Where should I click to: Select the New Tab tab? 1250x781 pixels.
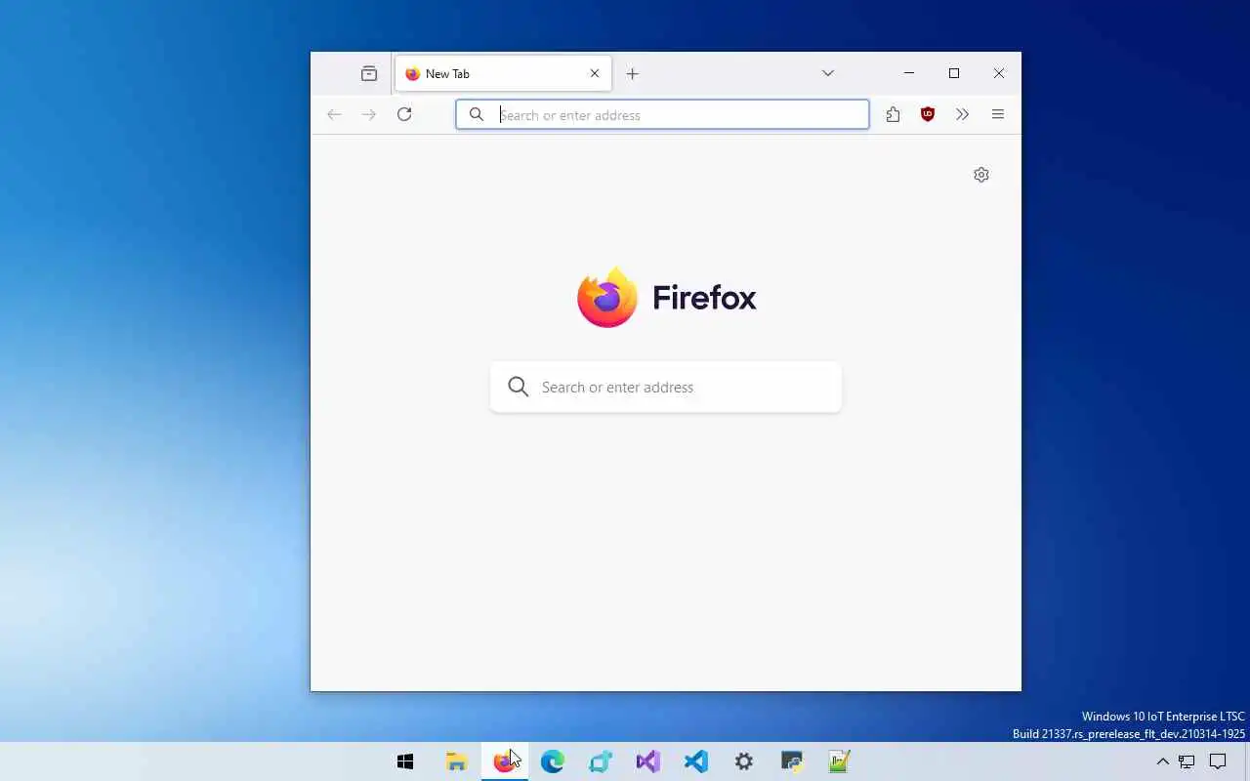(503, 73)
